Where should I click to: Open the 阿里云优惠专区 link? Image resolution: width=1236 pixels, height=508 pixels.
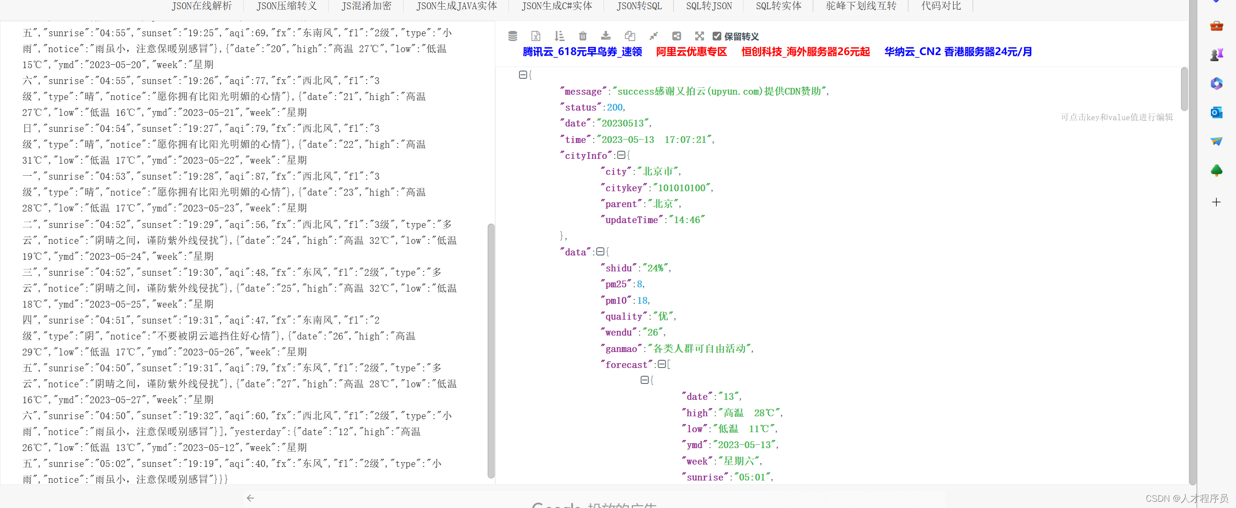[691, 52]
